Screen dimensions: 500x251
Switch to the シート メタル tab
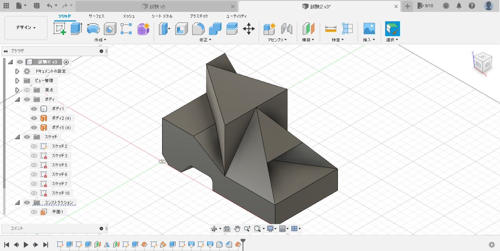162,16
